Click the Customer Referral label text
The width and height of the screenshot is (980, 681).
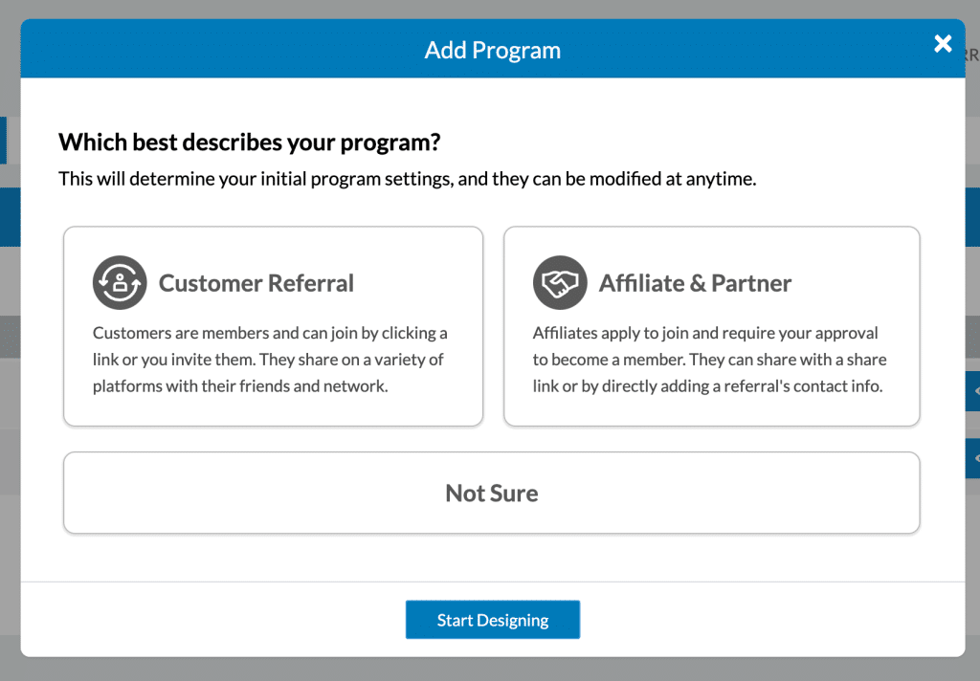point(256,283)
